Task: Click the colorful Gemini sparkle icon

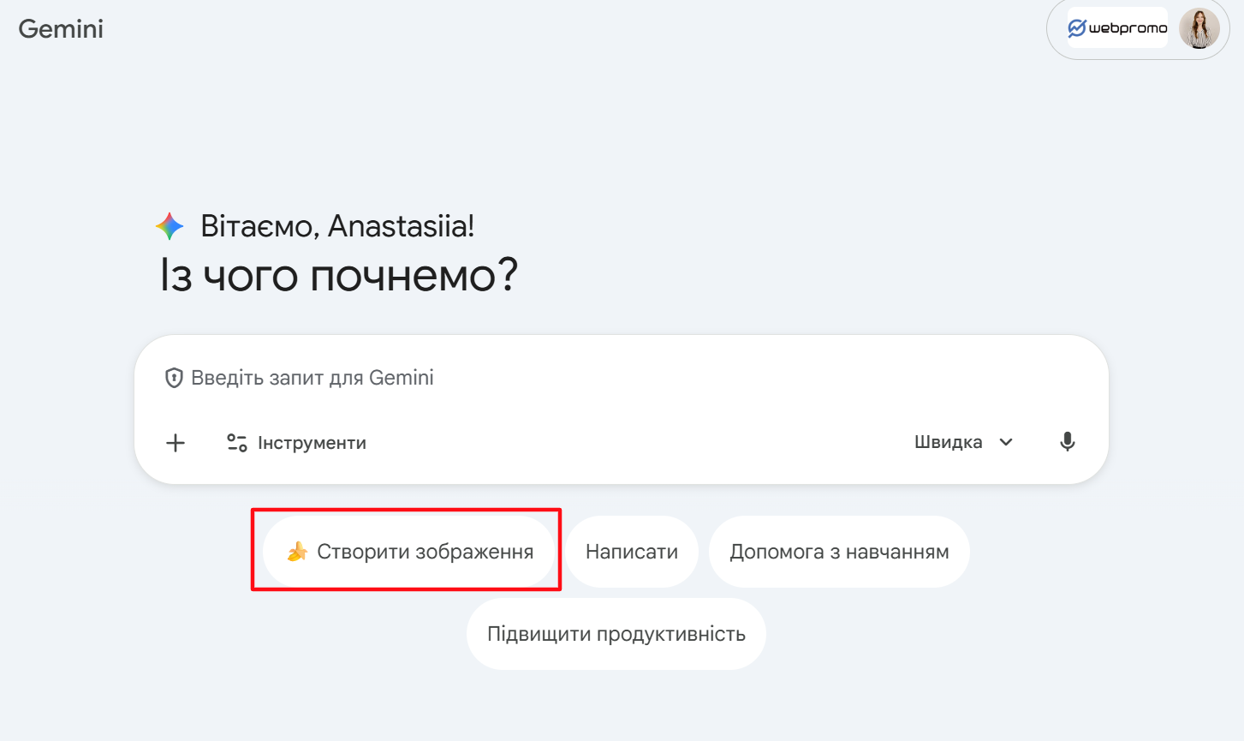Action: (170, 226)
